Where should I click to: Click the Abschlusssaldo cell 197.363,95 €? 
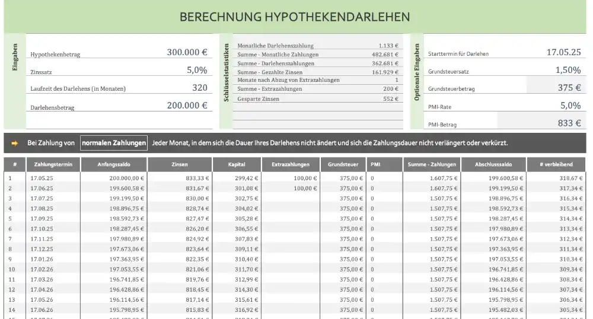[x=506, y=249]
